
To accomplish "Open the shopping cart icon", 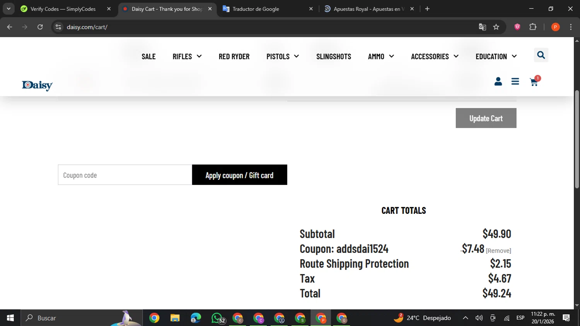I will click(x=534, y=82).
